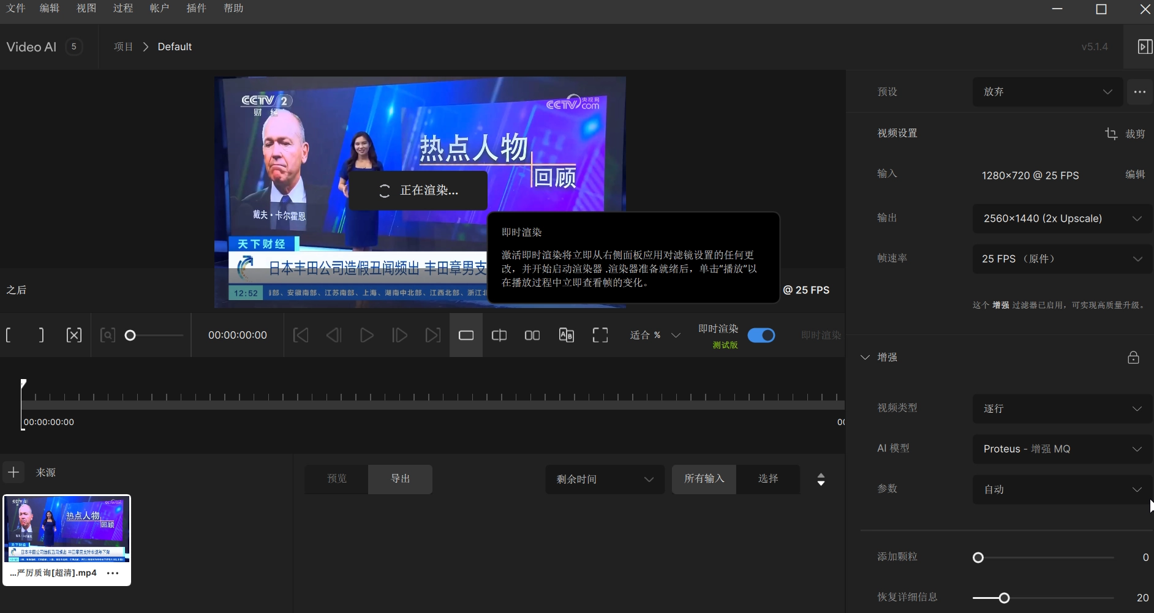1154x613 pixels.
Task: Open the preset more options menu
Action: pos(1140,92)
